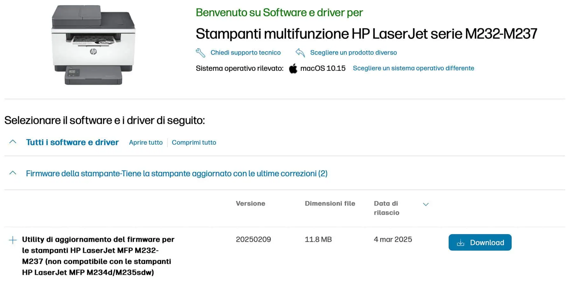This screenshot has width=573, height=284.
Task: Click the firmware update utility title text
Action: [98, 255]
